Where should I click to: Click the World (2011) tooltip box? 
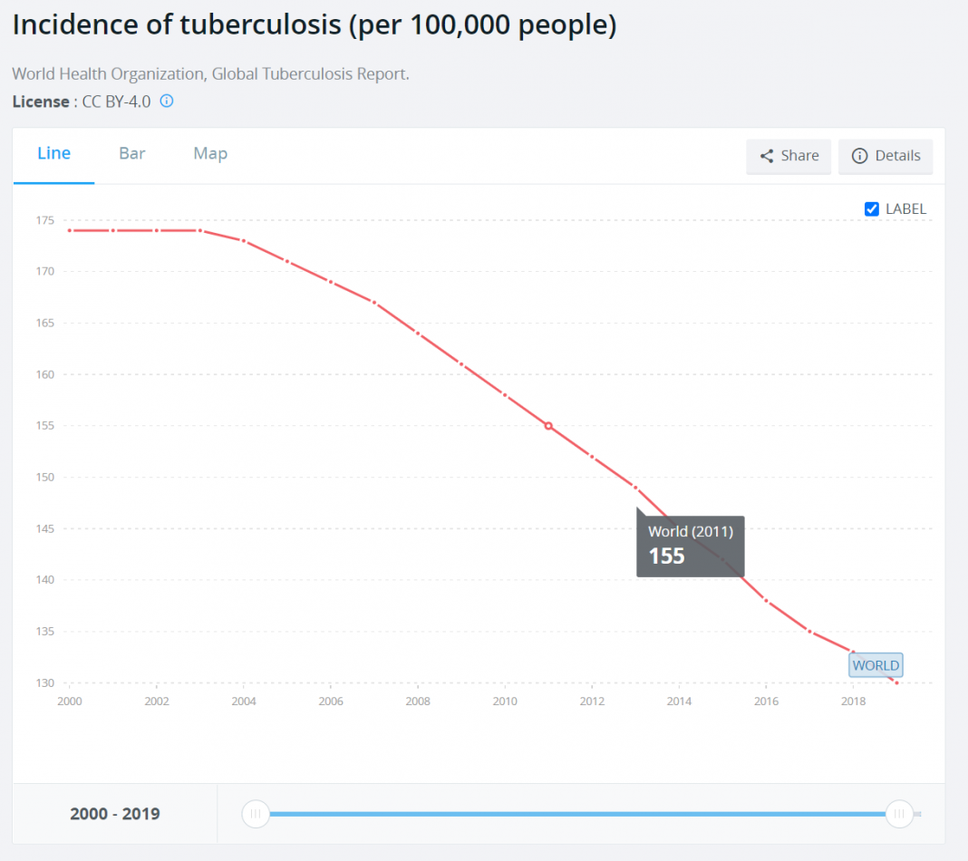tap(690, 545)
